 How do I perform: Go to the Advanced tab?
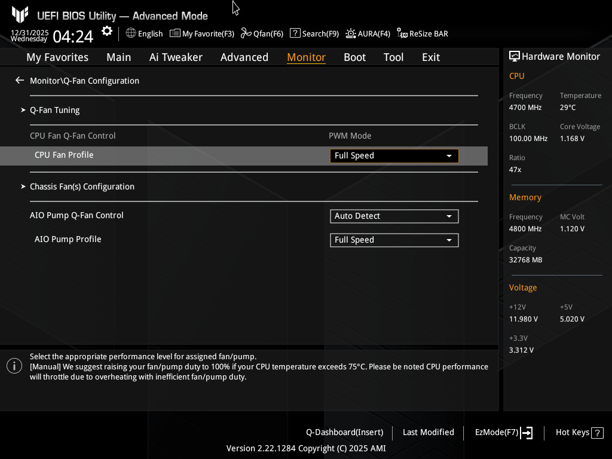(244, 57)
